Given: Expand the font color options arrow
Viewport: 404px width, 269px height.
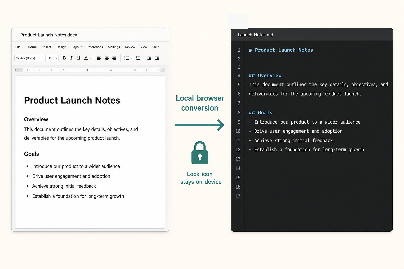Looking at the screenshot, I should point(90,58).
